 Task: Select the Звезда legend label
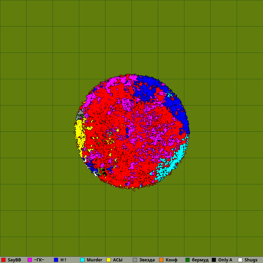coord(147,260)
